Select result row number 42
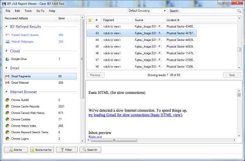The image size is (245, 161). pos(142,27)
